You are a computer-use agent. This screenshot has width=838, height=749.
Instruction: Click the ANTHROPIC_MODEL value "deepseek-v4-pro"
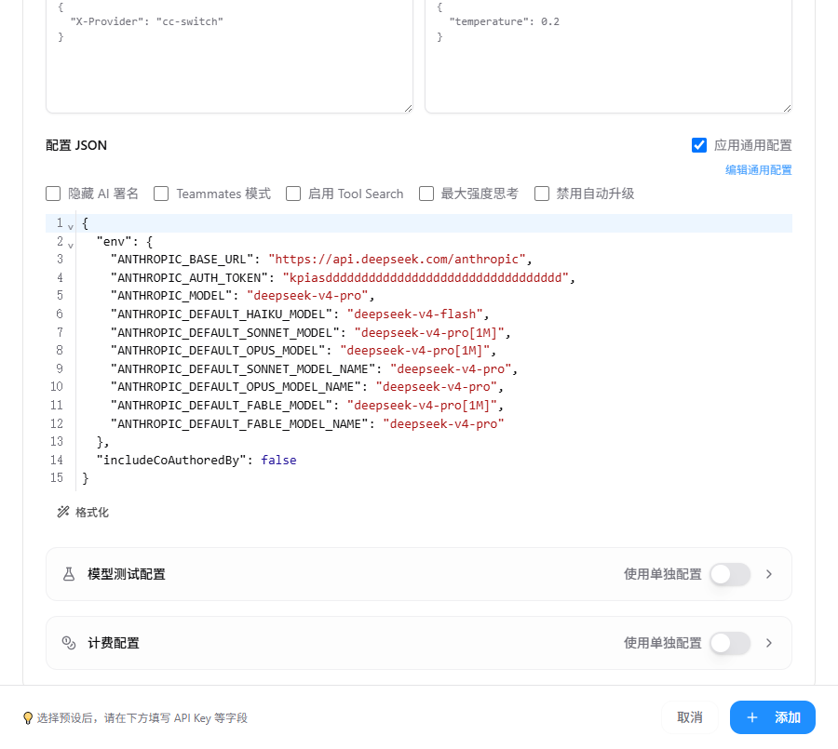click(x=308, y=296)
